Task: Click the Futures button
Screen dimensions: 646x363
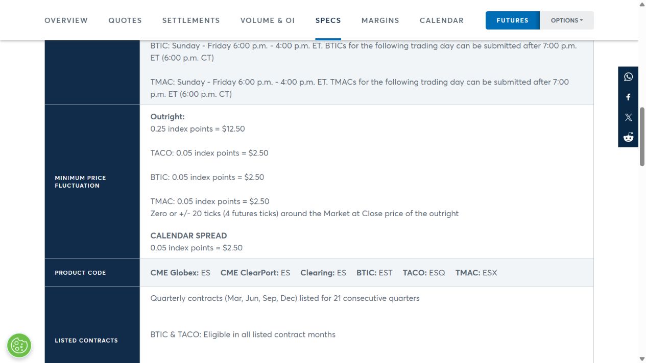Action: coord(513,20)
